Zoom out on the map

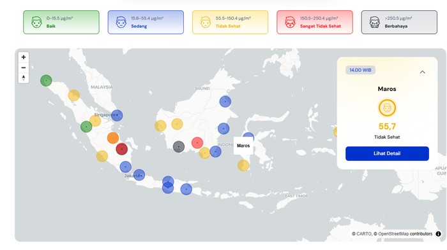tap(24, 67)
